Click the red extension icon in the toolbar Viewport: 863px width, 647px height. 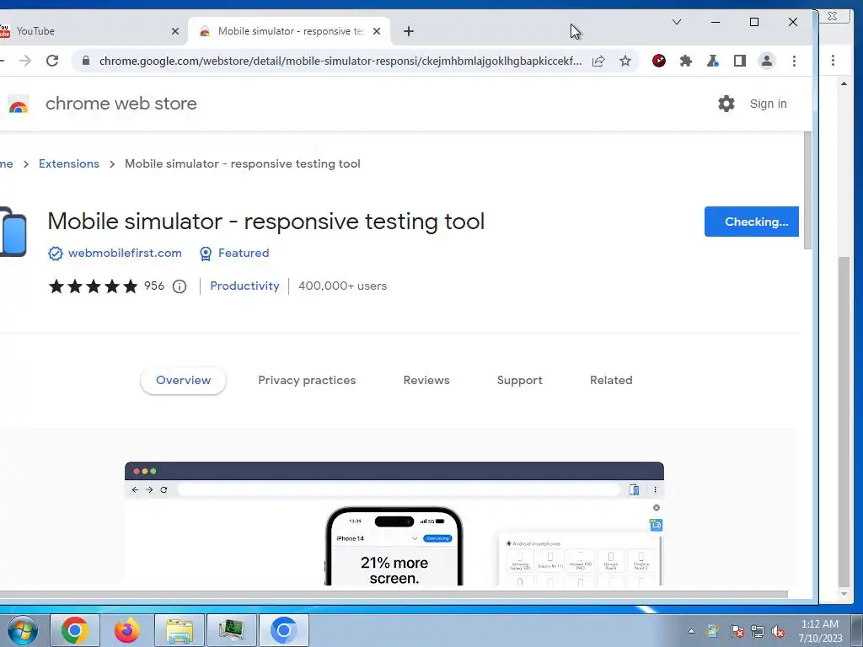tap(659, 61)
